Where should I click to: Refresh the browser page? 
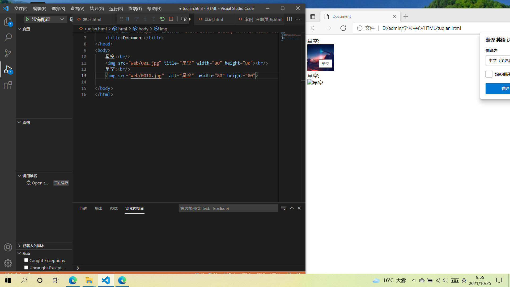[x=343, y=28]
